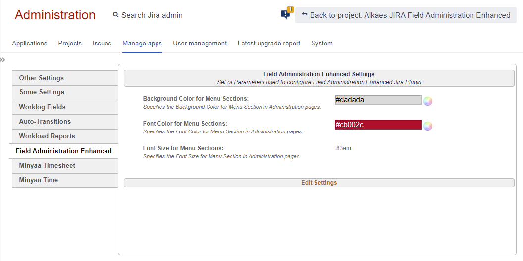This screenshot has width=523, height=261.
Task: Go to the Issues tab
Action: (102, 43)
